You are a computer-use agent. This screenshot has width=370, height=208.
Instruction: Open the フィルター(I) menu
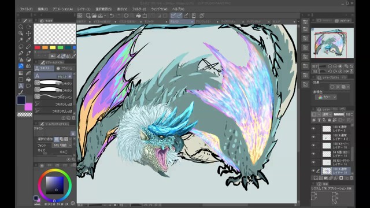139,9
